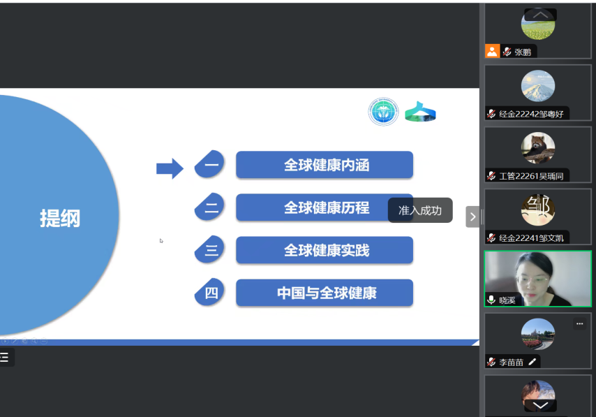Toggle the muted microphone icon for 张鹏
The width and height of the screenshot is (596, 417).
[507, 52]
